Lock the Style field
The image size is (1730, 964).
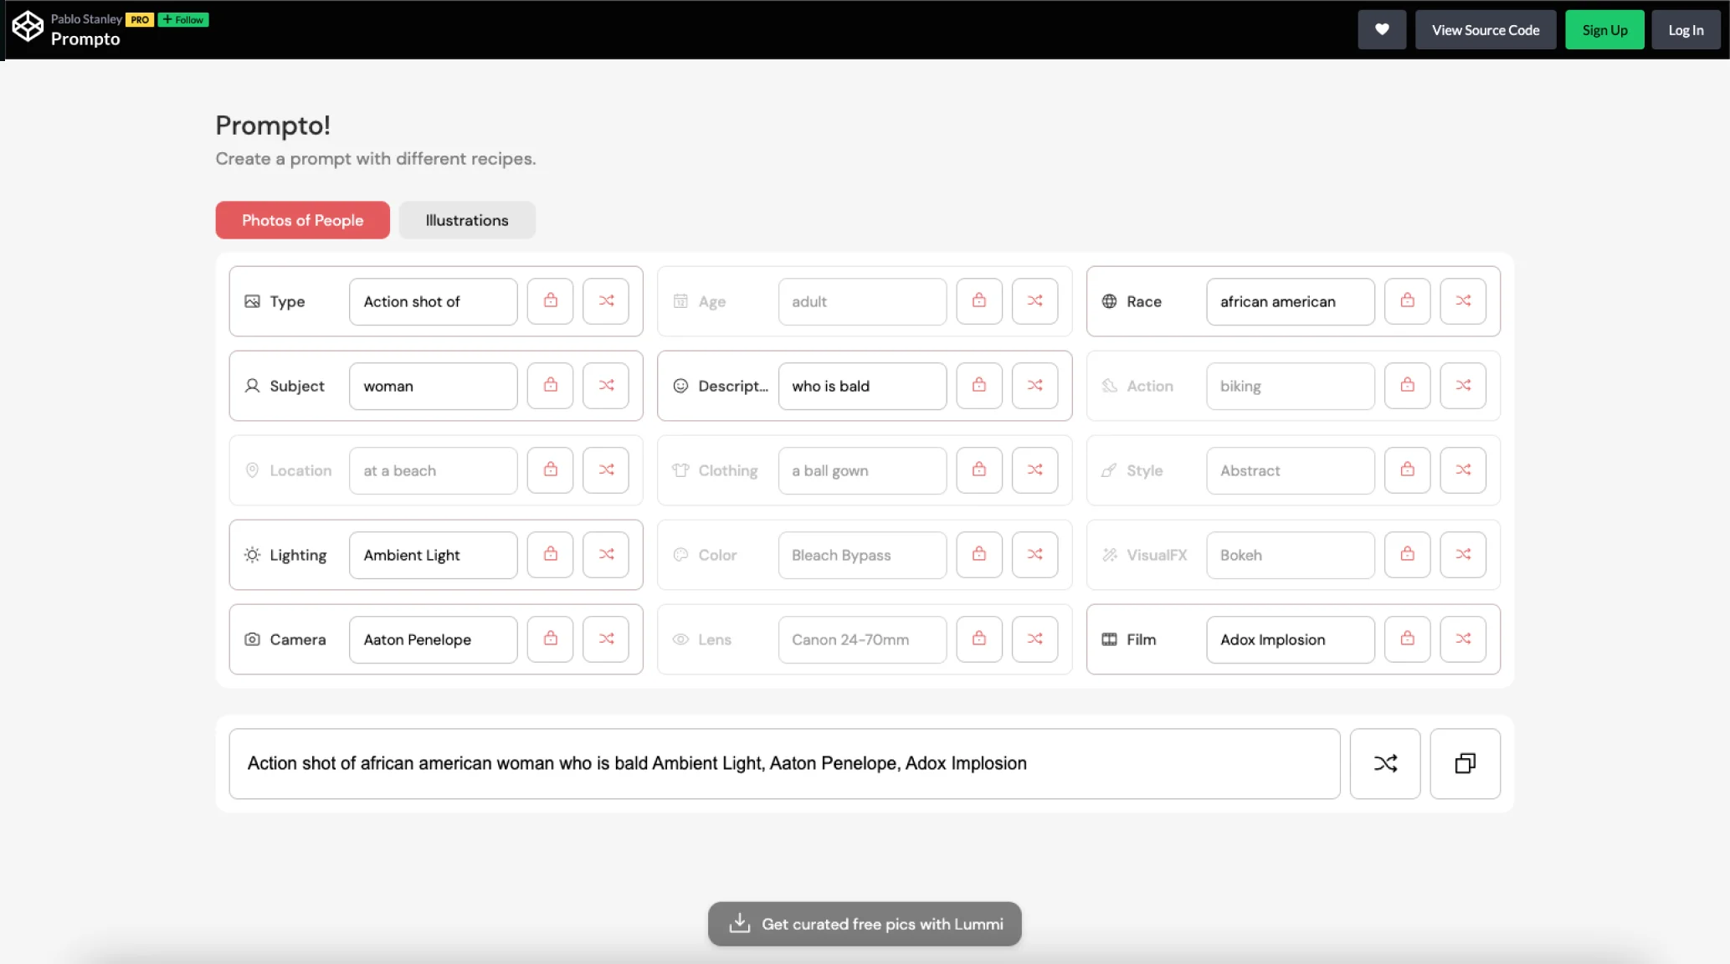tap(1407, 470)
